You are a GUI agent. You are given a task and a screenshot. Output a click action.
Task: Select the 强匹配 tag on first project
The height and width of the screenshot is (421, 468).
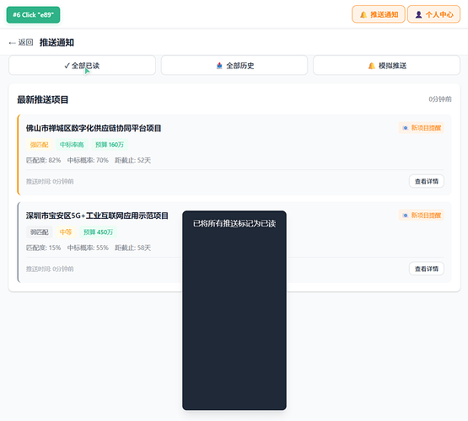pos(39,145)
